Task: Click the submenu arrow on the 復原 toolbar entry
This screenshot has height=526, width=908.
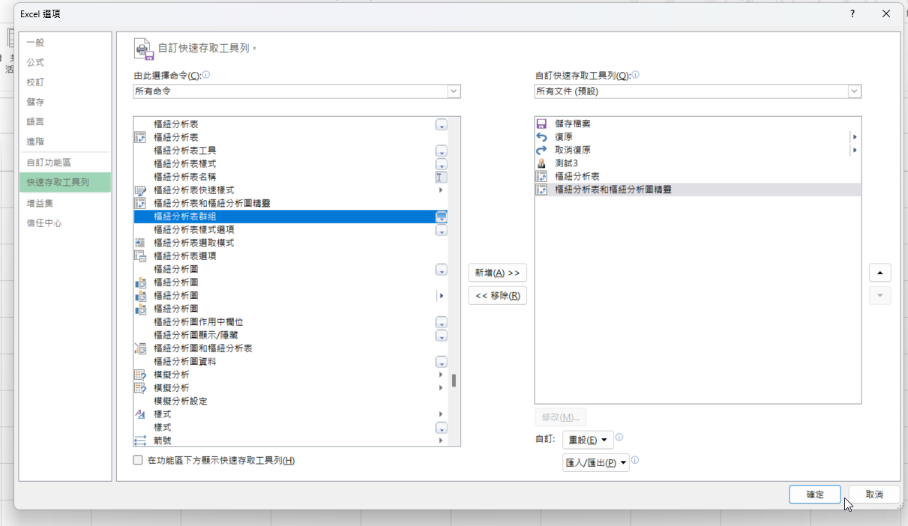Action: [x=855, y=137]
